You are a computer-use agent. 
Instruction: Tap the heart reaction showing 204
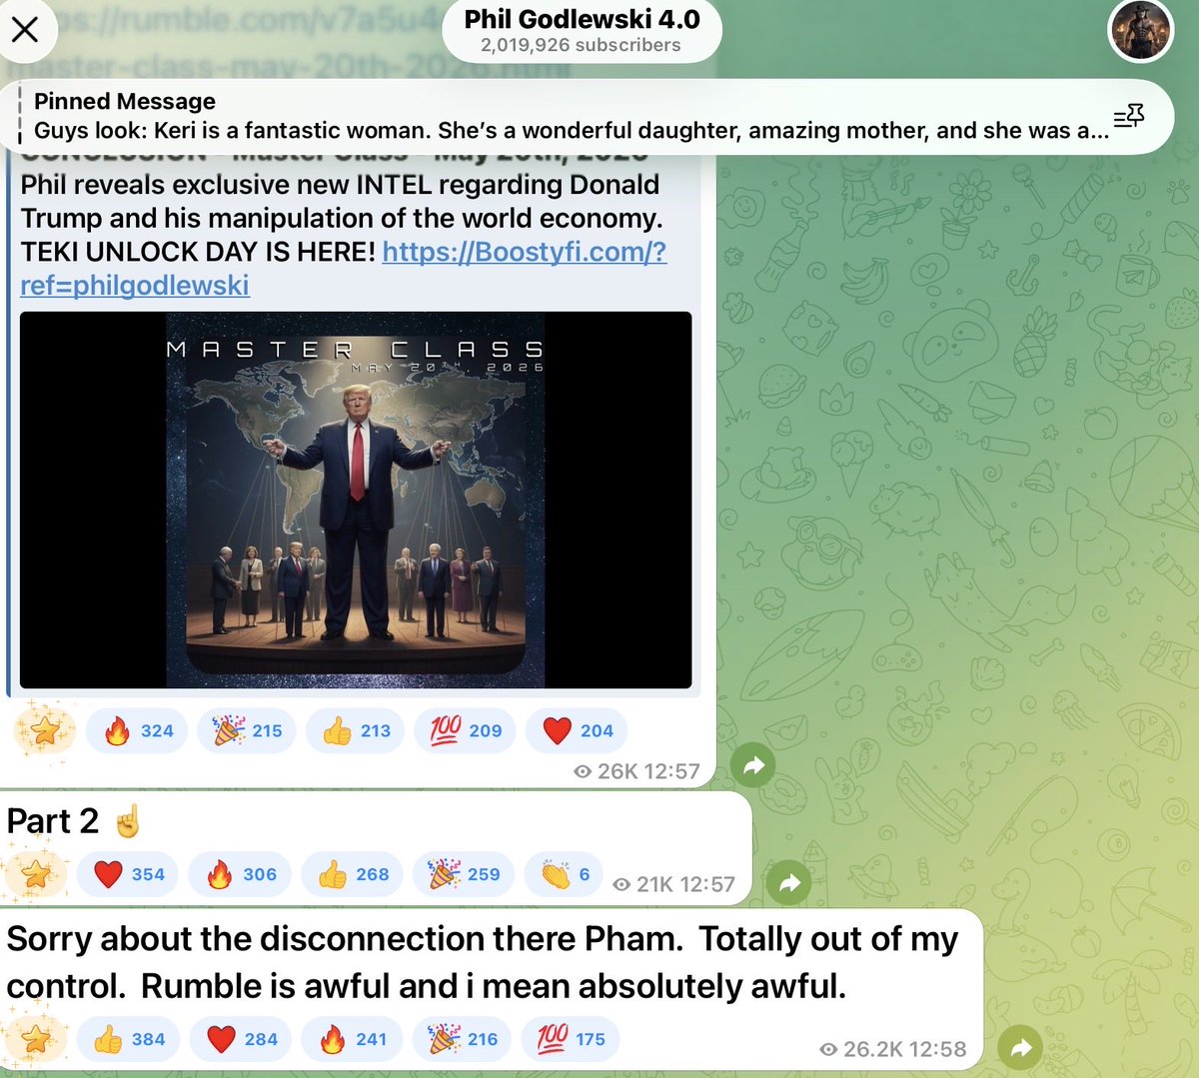point(577,730)
